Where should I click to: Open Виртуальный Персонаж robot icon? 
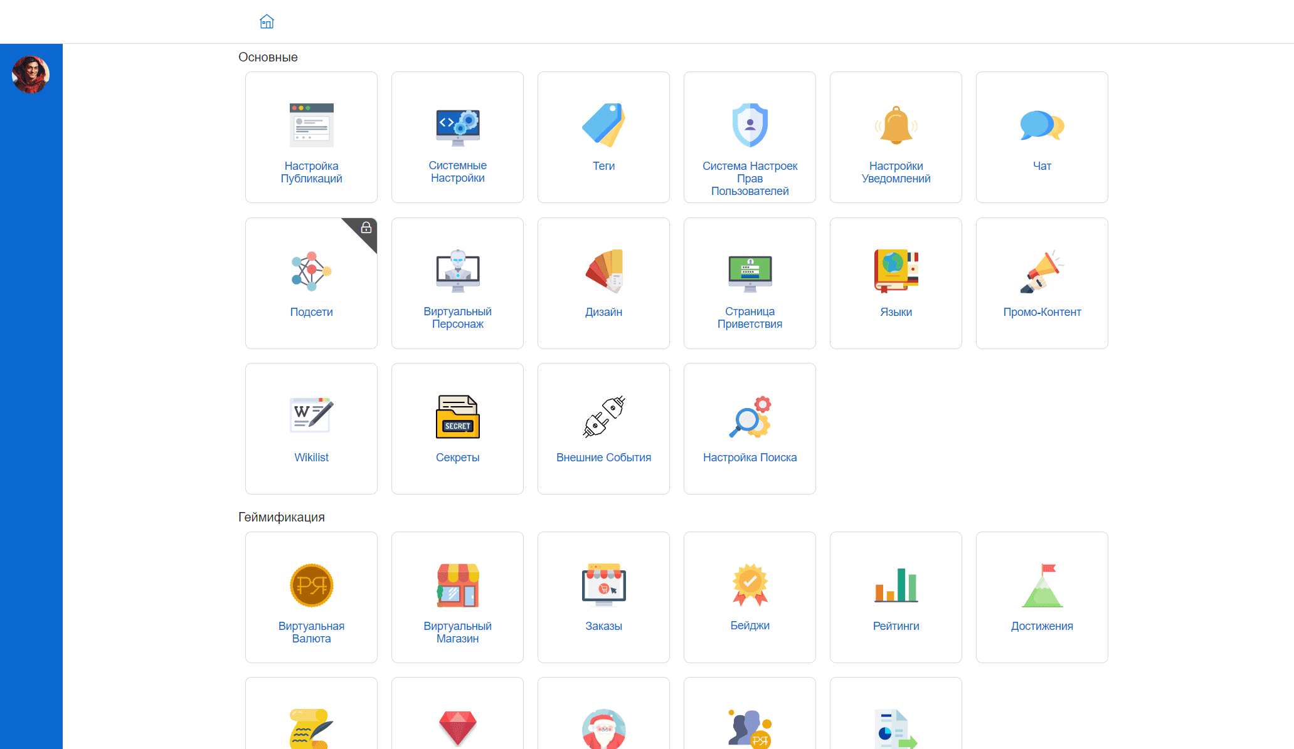(x=457, y=271)
